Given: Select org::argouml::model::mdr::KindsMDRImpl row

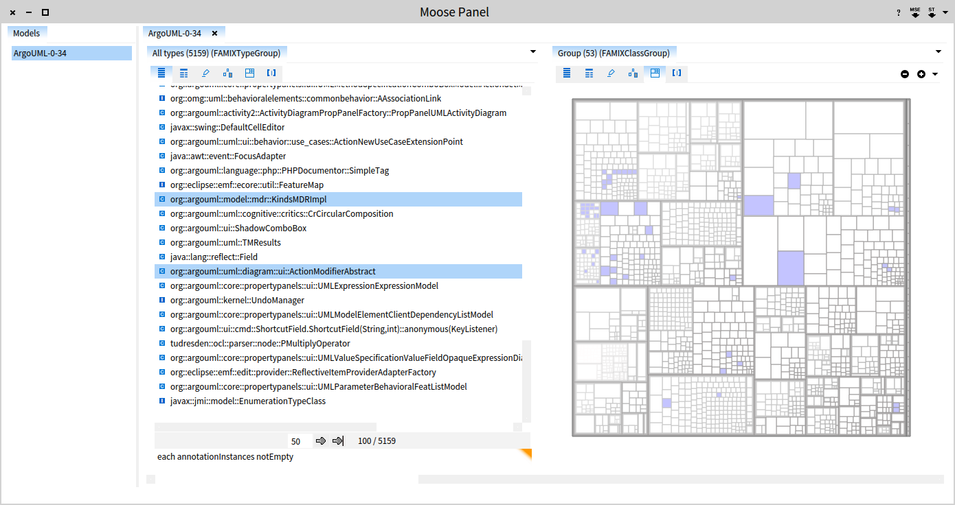Looking at the screenshot, I should tap(338, 199).
